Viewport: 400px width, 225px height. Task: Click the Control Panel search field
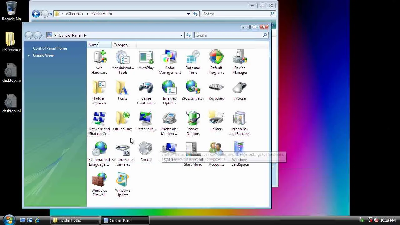[x=231, y=35]
